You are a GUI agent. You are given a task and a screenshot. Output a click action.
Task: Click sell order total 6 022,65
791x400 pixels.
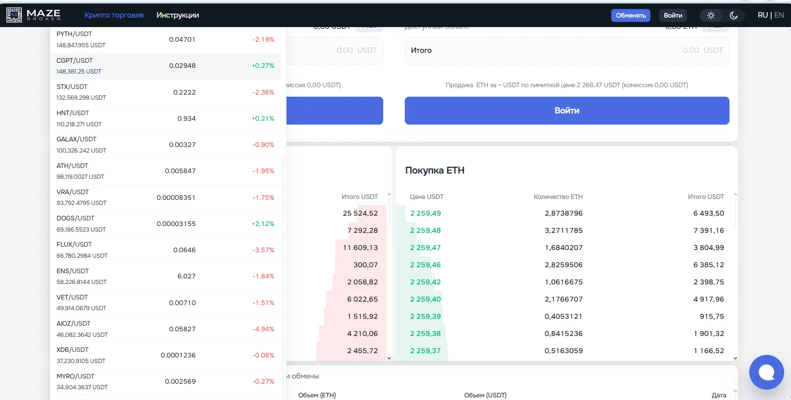pos(363,299)
